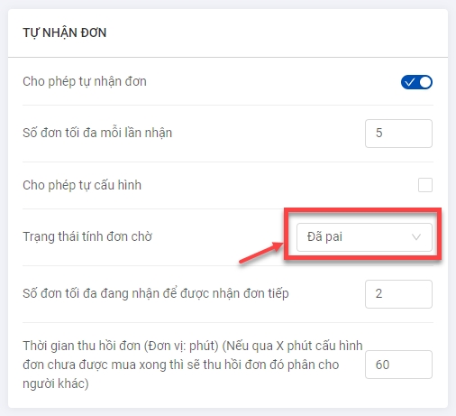The height and width of the screenshot is (416, 456).
Task: Click the Cho phép tự cấu hình label
Action: tap(82, 185)
